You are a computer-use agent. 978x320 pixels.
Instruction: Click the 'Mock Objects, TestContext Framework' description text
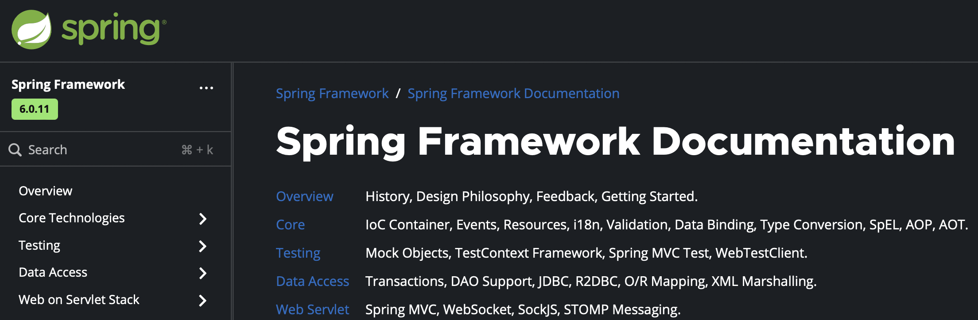(x=586, y=253)
